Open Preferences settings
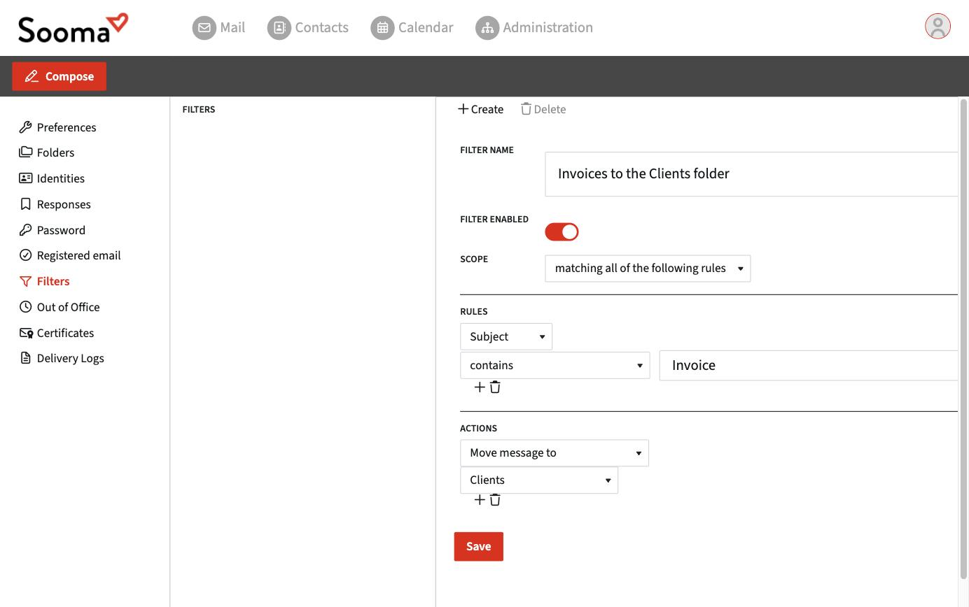The image size is (969, 607). pyautogui.click(x=57, y=127)
